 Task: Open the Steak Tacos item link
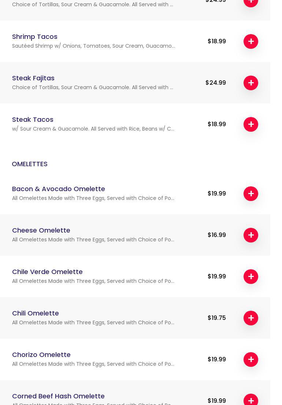click(33, 120)
